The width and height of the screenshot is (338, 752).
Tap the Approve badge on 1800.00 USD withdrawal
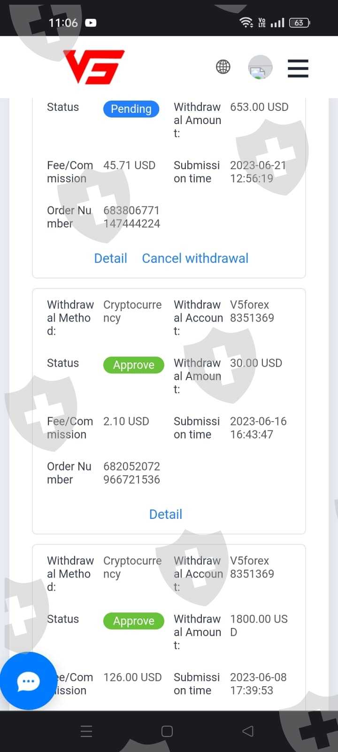click(134, 621)
